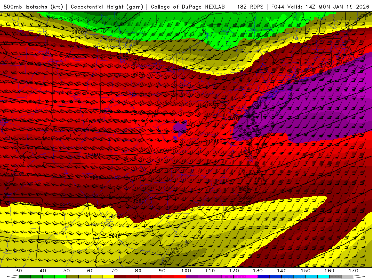The height and width of the screenshot is (279, 372).
Task: Click the 'College of DuPage NEXLAB' label
Action: 188,7
